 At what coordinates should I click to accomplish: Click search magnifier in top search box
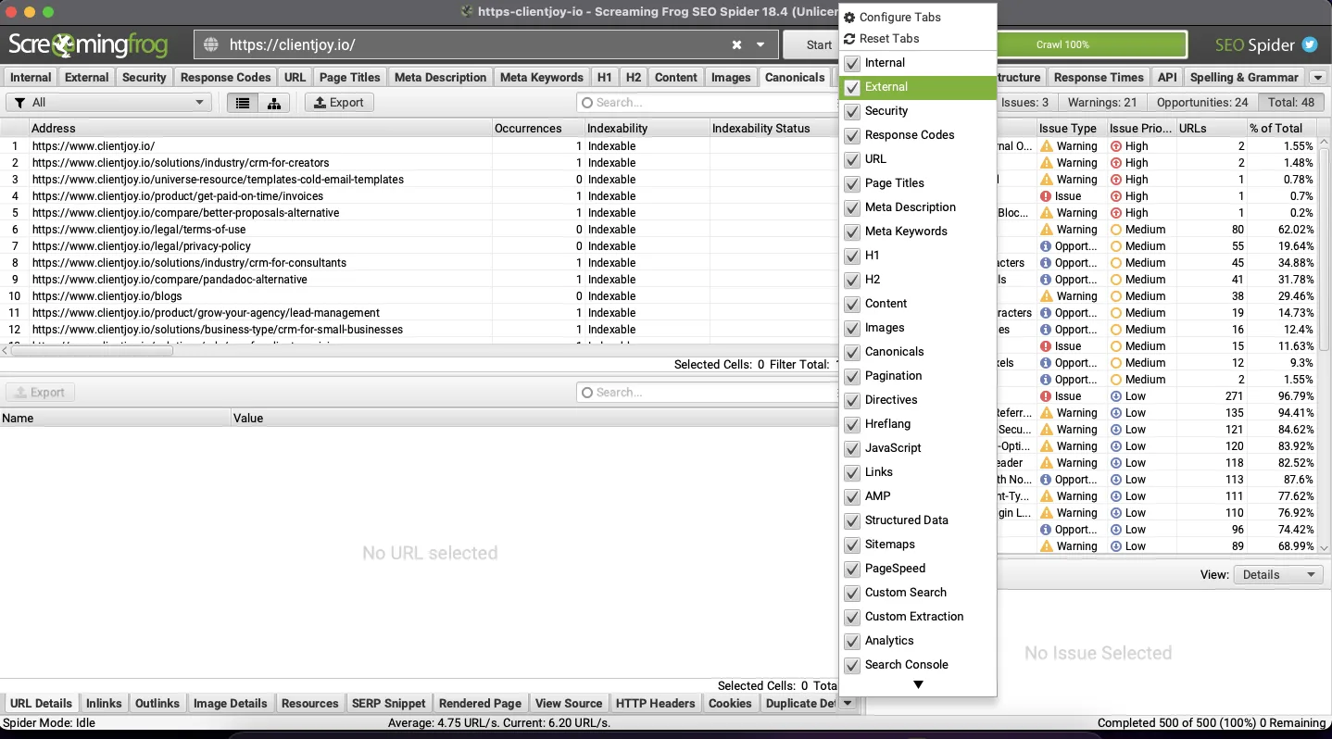point(586,103)
